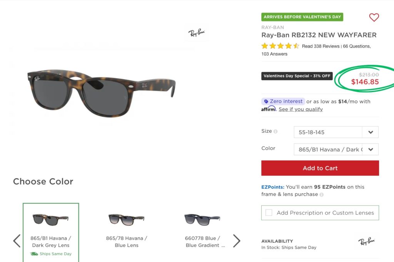Click the right arrow in Choose Color carousel
The width and height of the screenshot is (394, 262).
click(x=237, y=241)
